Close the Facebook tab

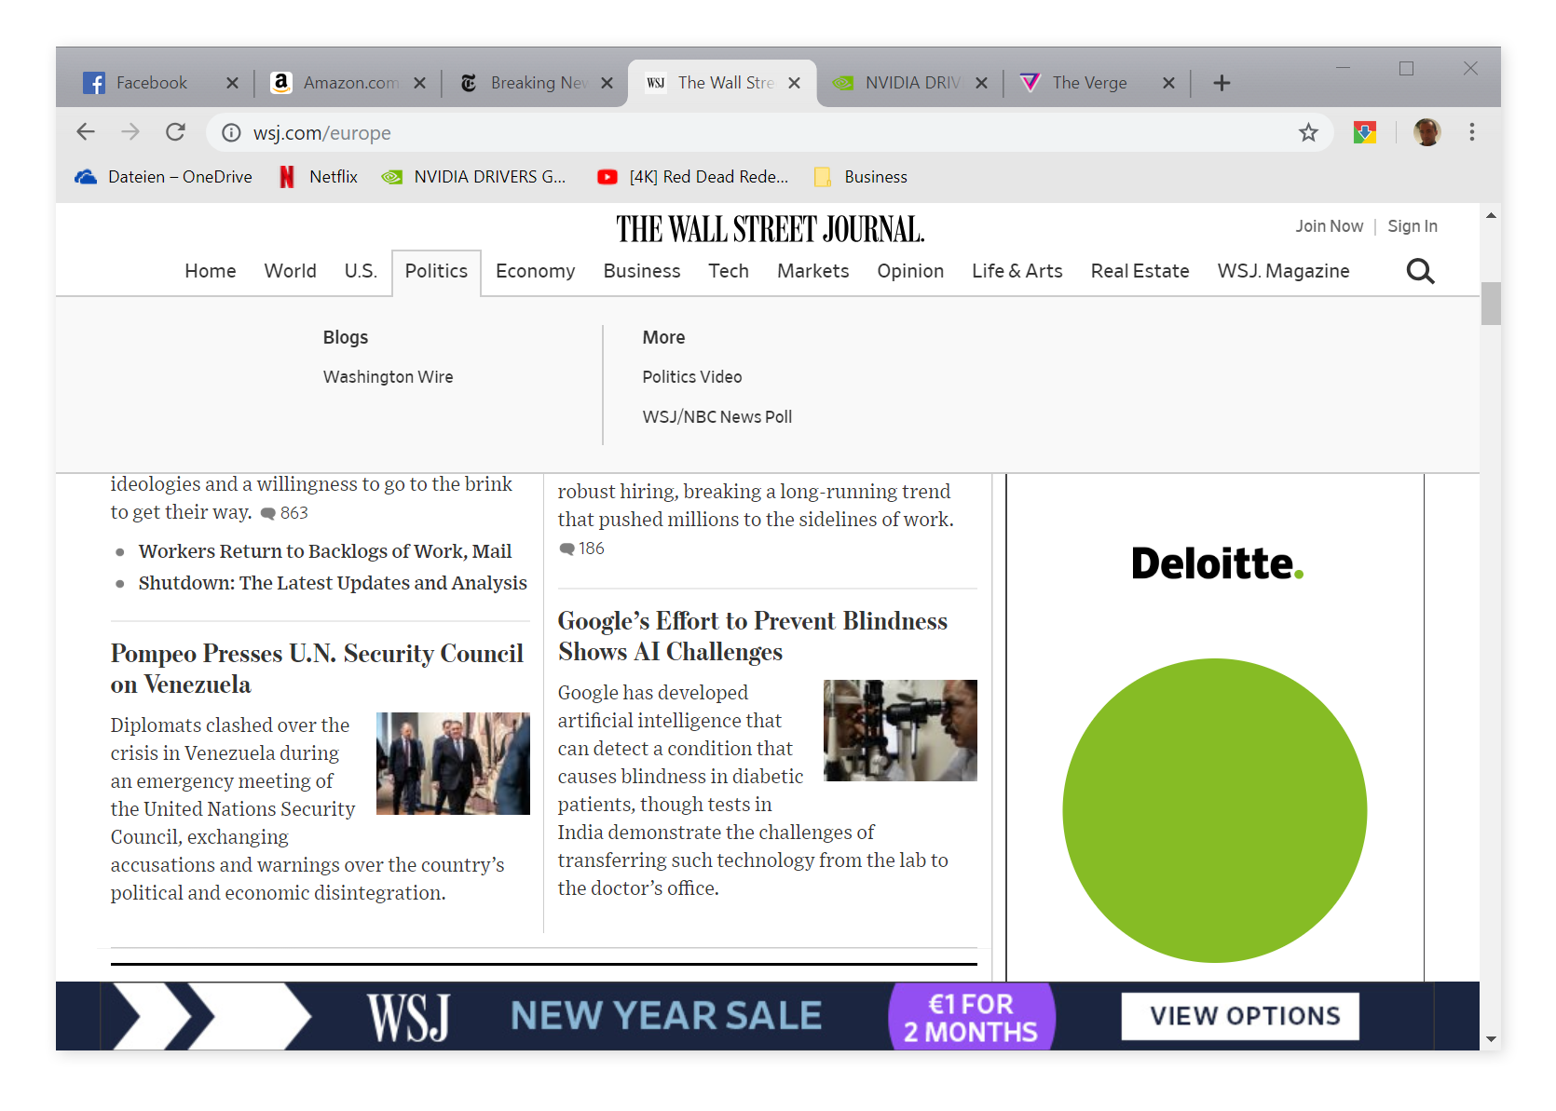point(232,83)
